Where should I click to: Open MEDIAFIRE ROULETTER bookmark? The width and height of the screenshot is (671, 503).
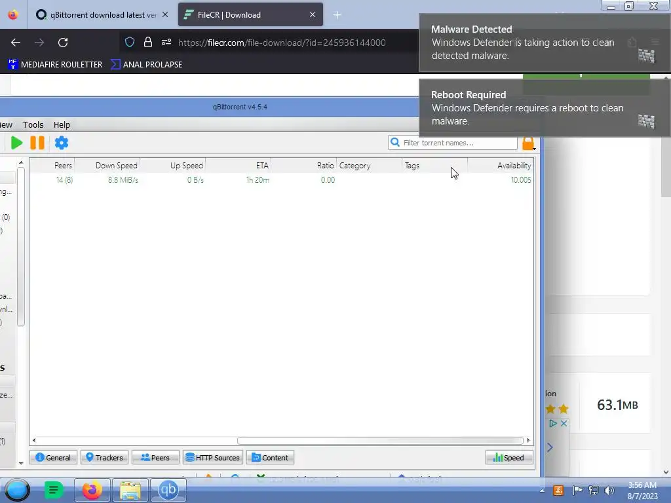point(55,65)
